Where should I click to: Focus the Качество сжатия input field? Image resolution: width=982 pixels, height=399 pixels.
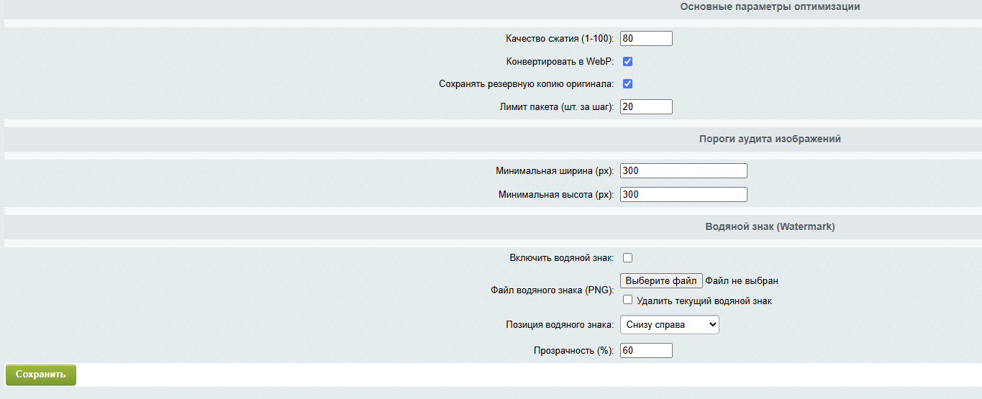(x=646, y=38)
